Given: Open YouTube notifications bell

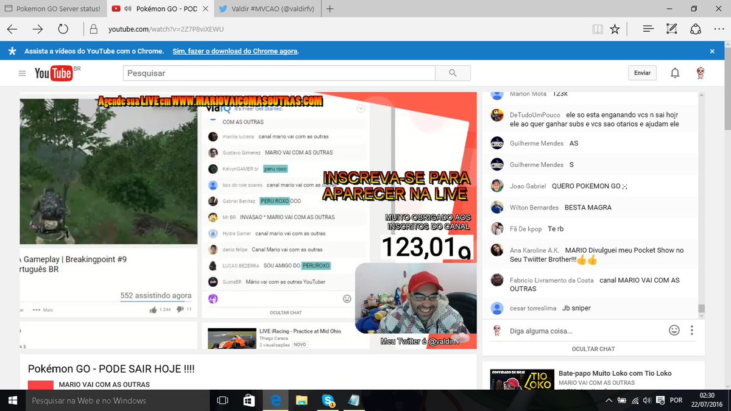Looking at the screenshot, I should (x=675, y=73).
